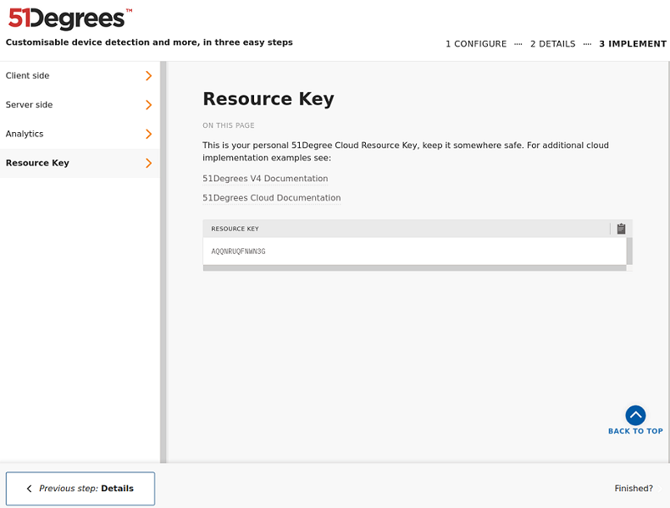Click the horizontal scrollbar under the key
Screen dimensions: 670x508
tap(414, 268)
